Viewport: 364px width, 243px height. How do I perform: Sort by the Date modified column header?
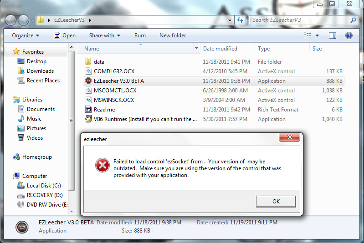[x=220, y=48]
